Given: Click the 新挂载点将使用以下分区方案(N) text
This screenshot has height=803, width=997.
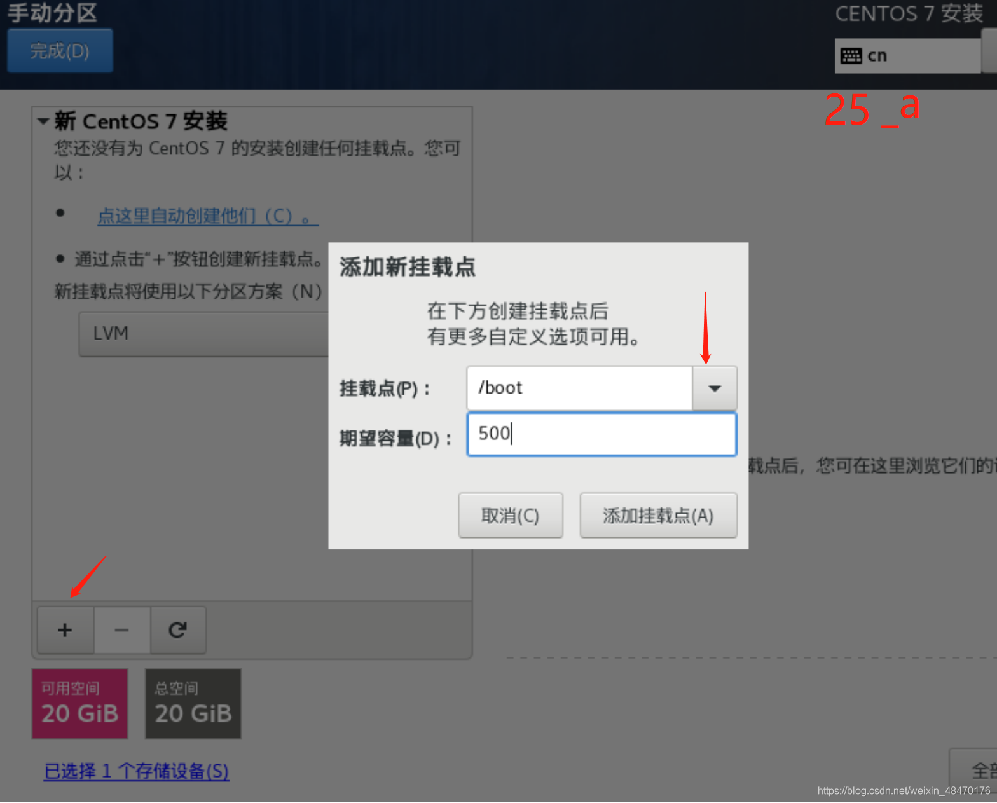Looking at the screenshot, I should pyautogui.click(x=188, y=292).
